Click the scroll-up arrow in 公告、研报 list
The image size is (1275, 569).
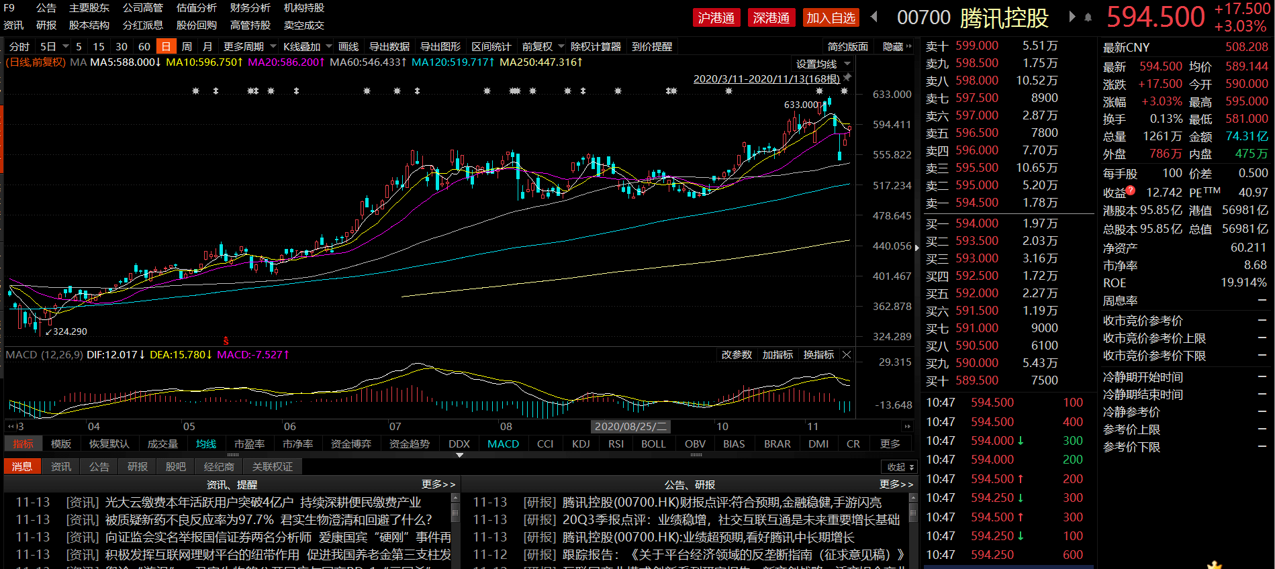913,499
